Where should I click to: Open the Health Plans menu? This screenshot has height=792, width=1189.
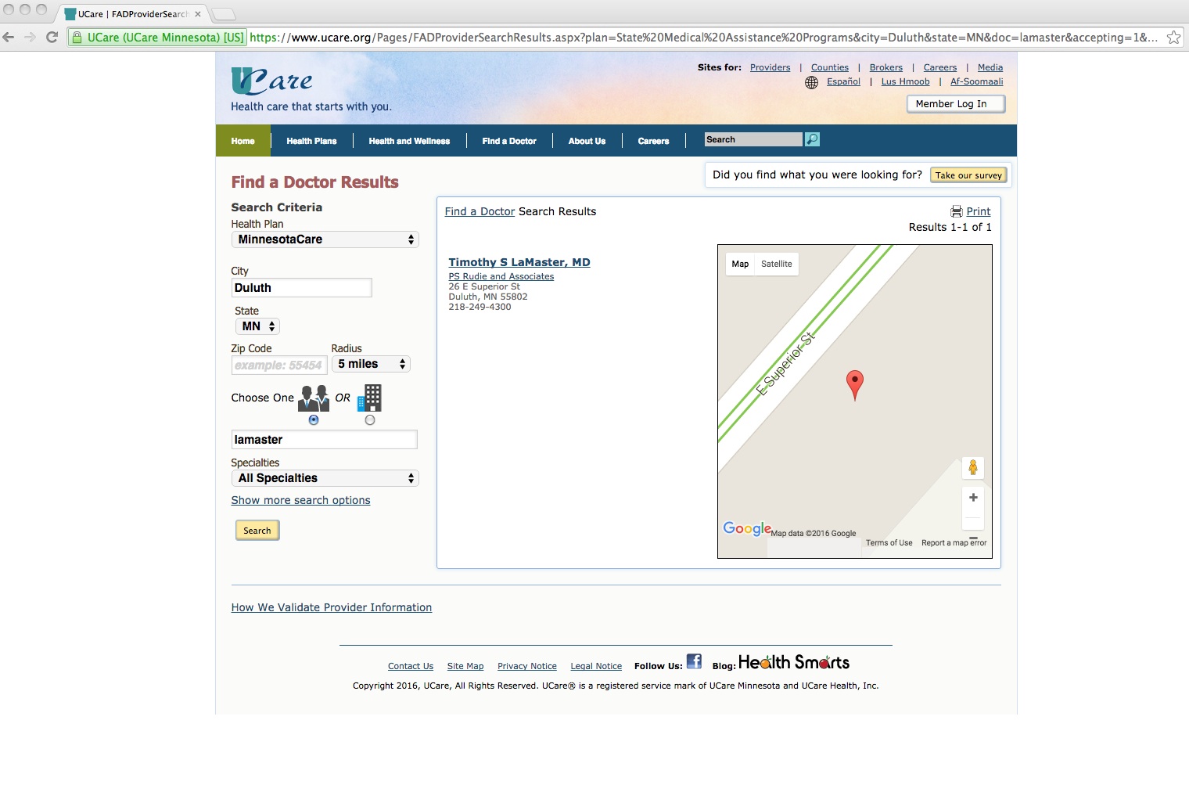click(x=311, y=141)
